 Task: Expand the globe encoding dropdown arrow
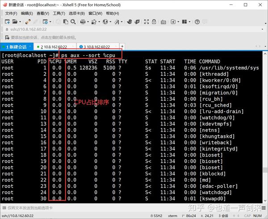point(110,22)
